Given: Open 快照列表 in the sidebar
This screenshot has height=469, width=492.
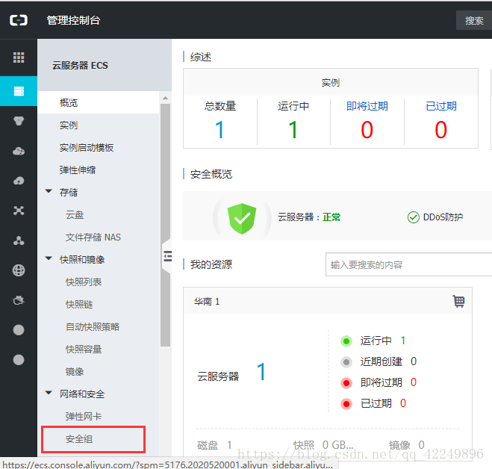Looking at the screenshot, I should (84, 282).
